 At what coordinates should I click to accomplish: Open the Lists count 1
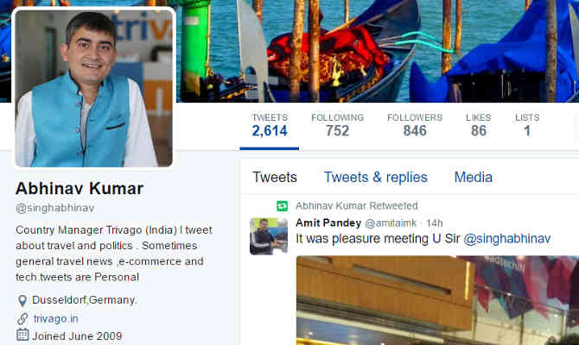coord(527,126)
